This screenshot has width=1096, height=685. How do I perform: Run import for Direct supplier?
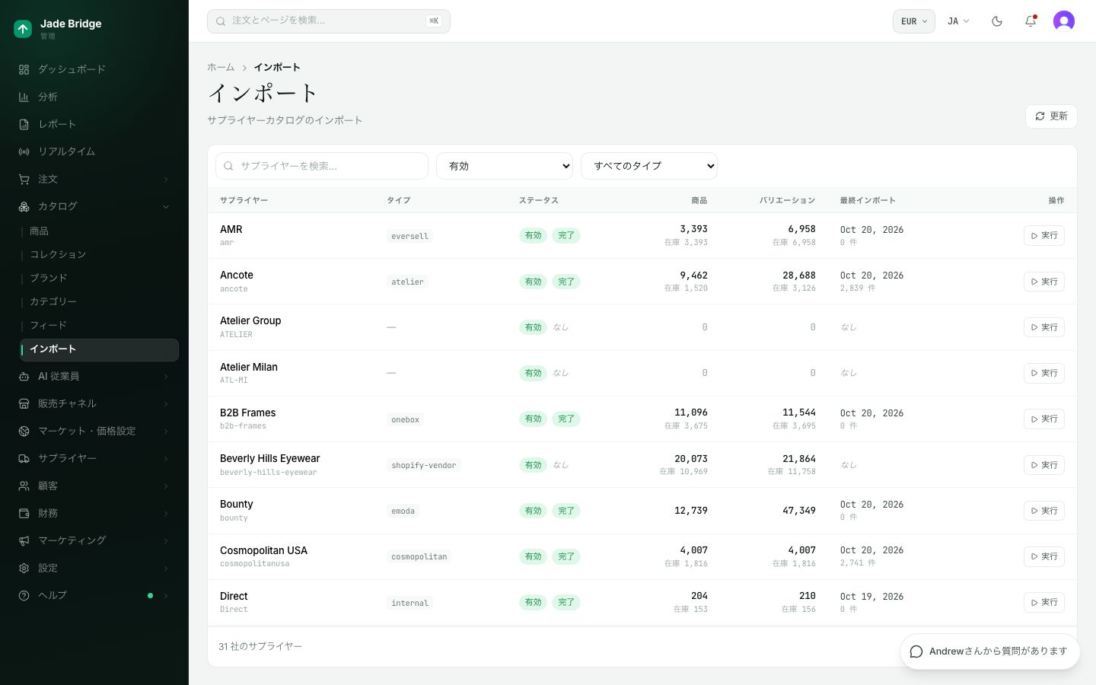1044,602
